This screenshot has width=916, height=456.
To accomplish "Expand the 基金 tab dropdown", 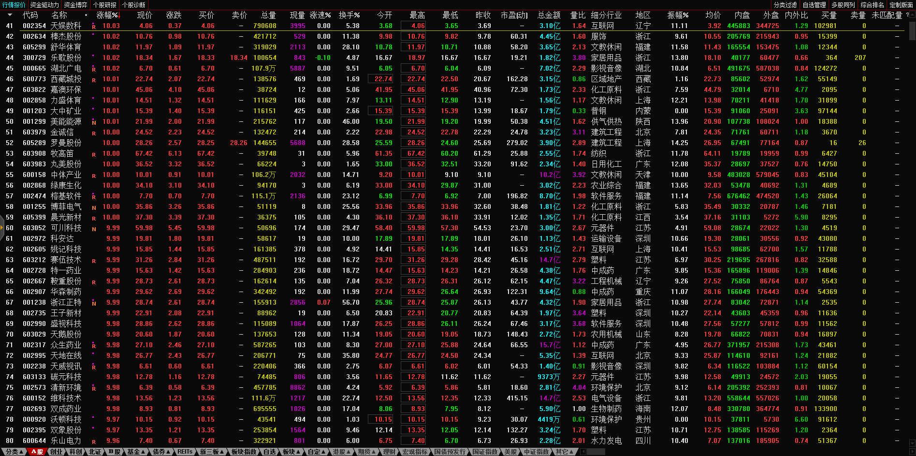I will pyautogui.click(x=135, y=452).
